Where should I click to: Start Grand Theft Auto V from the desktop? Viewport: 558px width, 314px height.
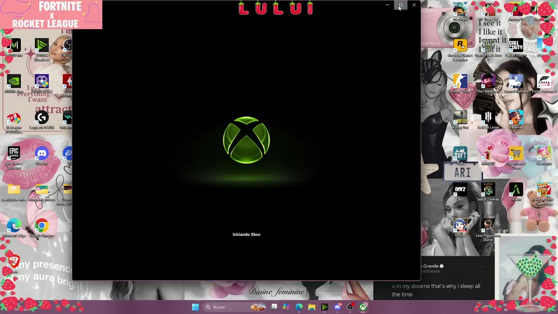click(x=488, y=50)
